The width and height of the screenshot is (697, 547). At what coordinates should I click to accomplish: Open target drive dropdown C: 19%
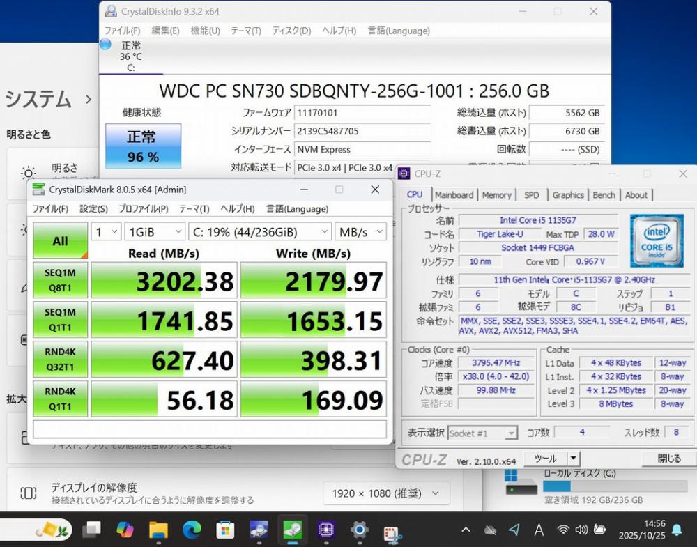[260, 232]
